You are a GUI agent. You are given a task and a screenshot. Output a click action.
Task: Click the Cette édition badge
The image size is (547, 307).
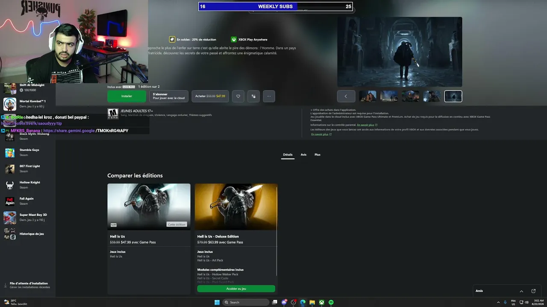point(177,225)
